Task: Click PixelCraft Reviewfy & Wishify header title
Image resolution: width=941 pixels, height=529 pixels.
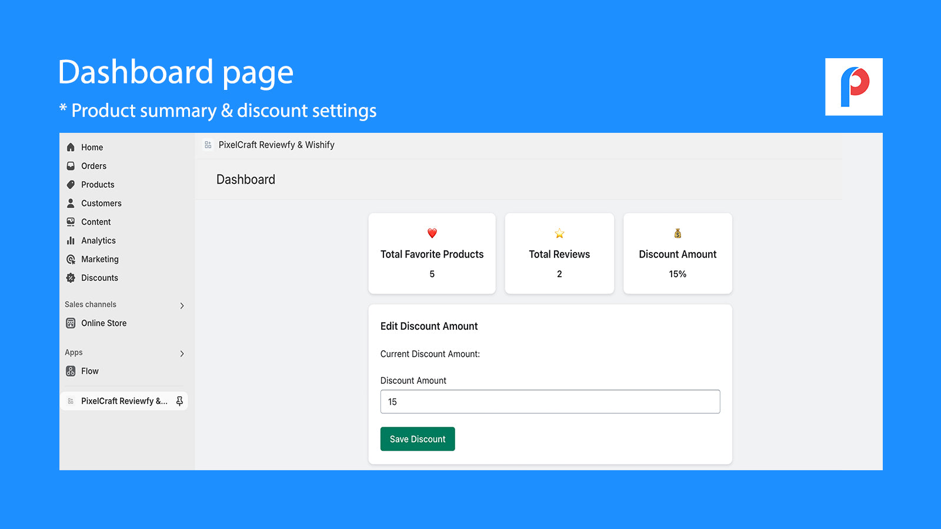Action: (x=276, y=145)
